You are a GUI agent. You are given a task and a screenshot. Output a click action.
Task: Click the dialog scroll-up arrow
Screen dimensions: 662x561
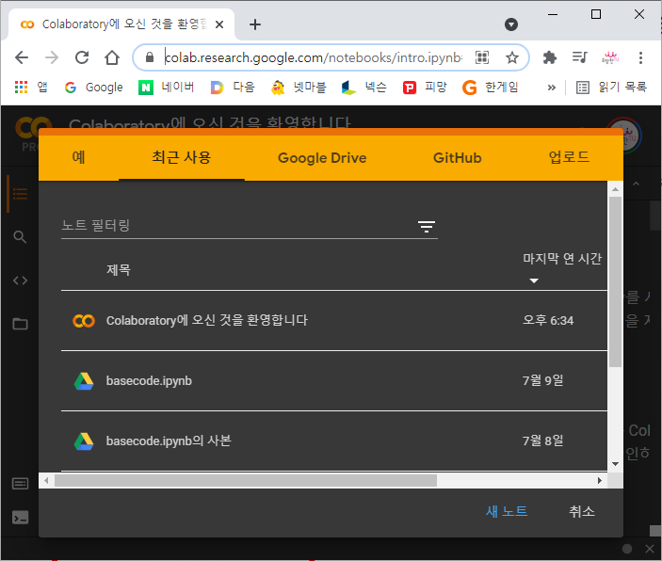tap(615, 189)
